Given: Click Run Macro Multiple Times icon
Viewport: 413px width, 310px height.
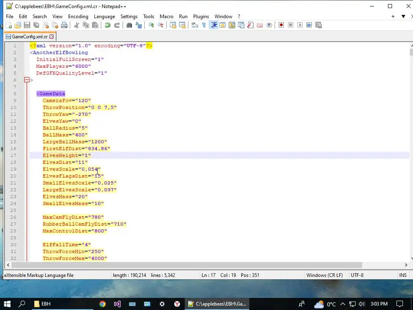Looking at the screenshot, I should point(309,25).
